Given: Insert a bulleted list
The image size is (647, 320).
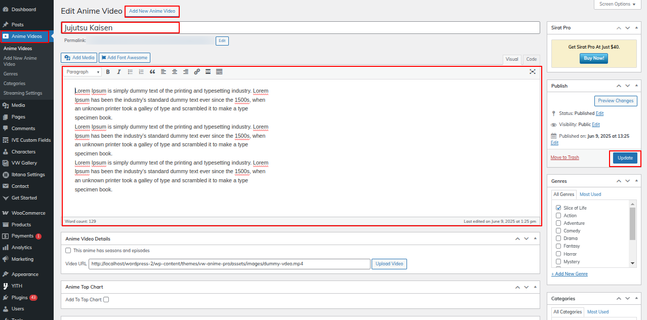Looking at the screenshot, I should tap(130, 72).
